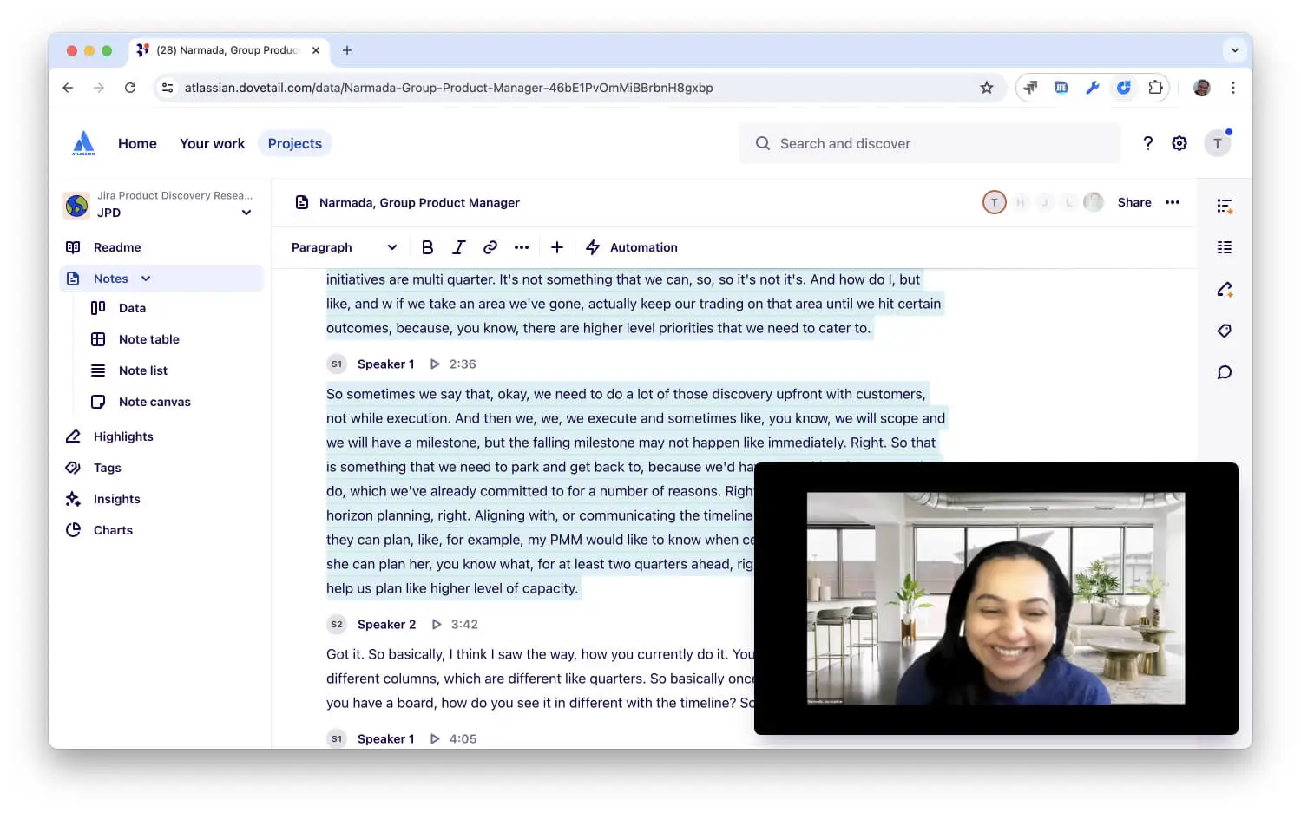
Task: Open the highlights marker icon in right rail
Action: [x=1224, y=289]
